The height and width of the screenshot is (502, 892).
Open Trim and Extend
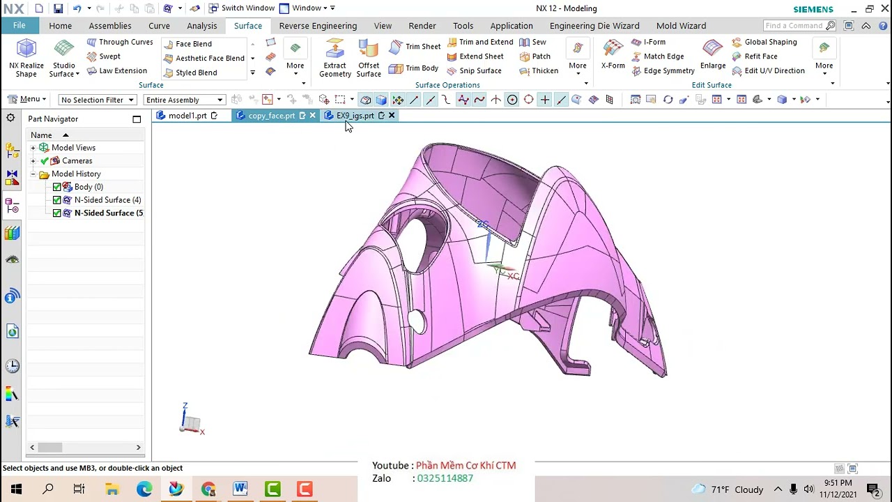click(x=480, y=42)
